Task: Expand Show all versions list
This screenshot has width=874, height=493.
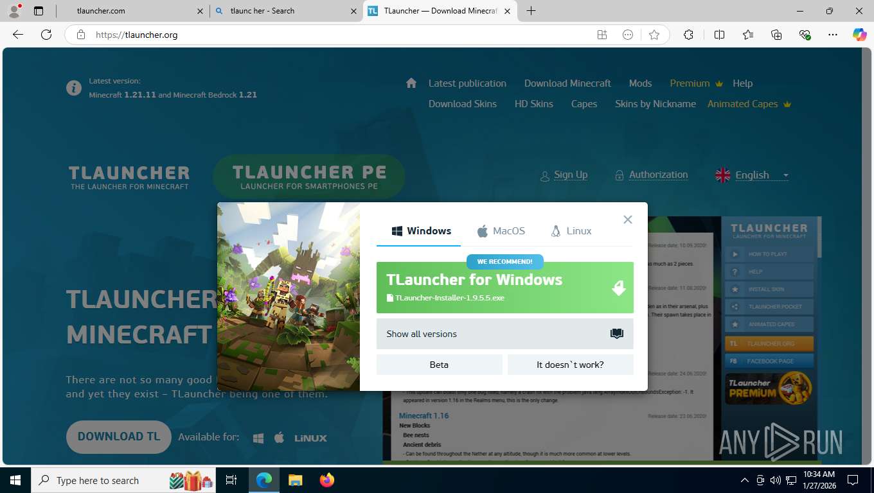Action: tap(504, 334)
